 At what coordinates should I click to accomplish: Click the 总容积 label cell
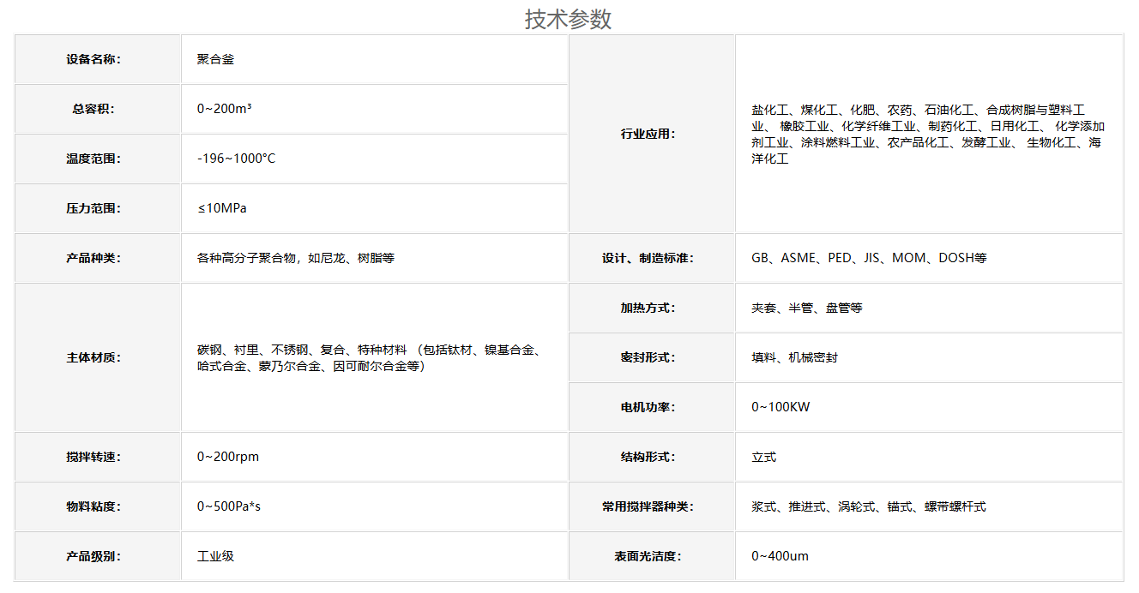(93, 109)
